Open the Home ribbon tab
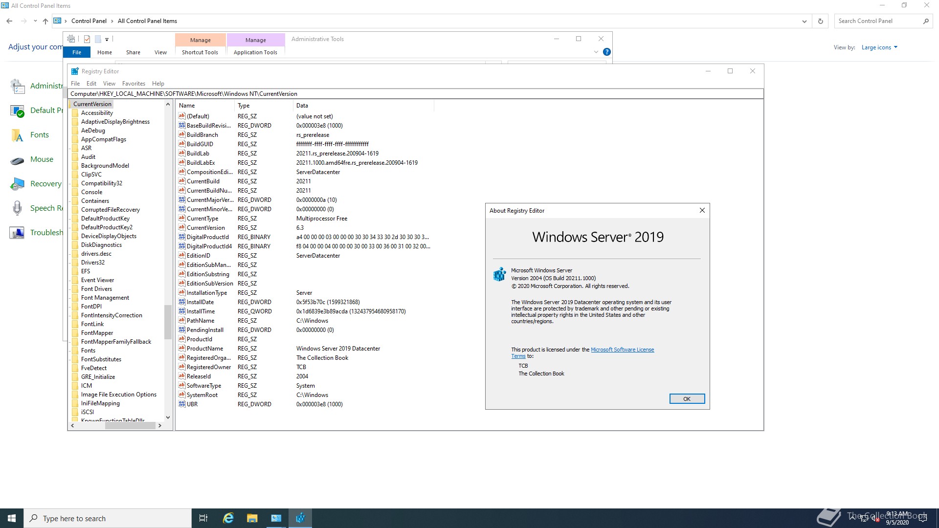Image resolution: width=939 pixels, height=528 pixels. [104, 52]
